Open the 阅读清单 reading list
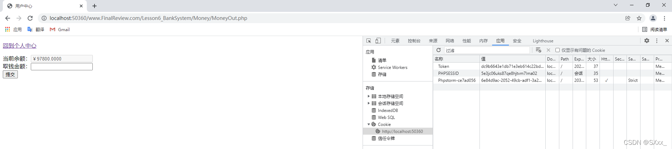This screenshot has height=149, width=672. point(655,29)
